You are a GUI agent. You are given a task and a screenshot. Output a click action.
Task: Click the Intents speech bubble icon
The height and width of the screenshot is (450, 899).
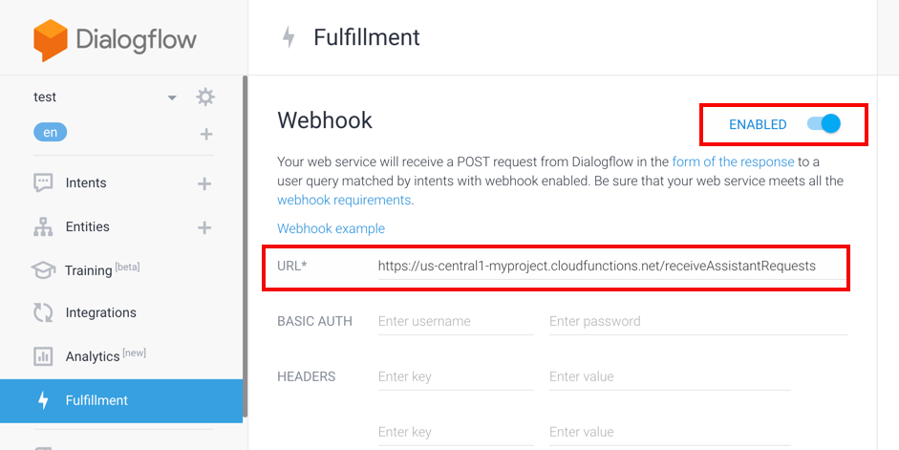click(x=43, y=182)
